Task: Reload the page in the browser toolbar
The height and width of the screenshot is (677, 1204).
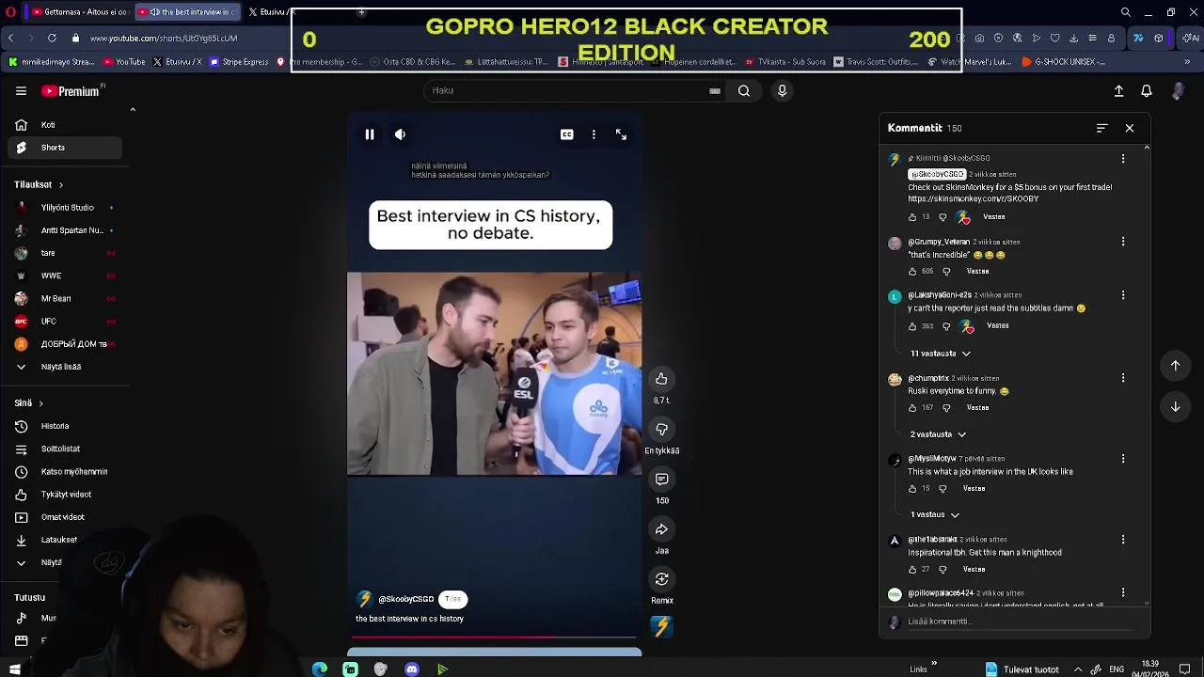Action: coord(52,38)
